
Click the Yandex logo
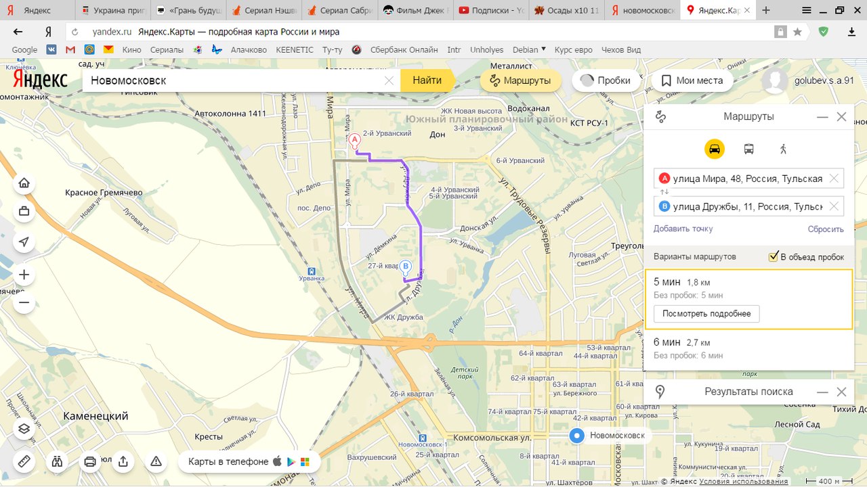(41, 80)
